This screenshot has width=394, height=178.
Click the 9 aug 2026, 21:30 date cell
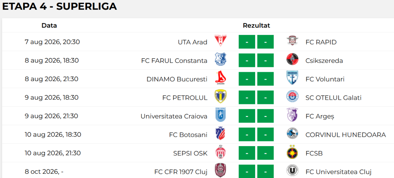pos(51,116)
